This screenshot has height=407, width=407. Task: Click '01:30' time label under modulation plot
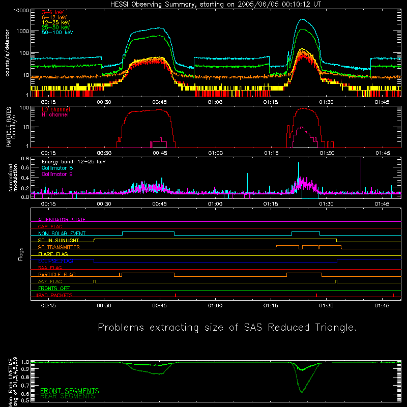[326, 204]
